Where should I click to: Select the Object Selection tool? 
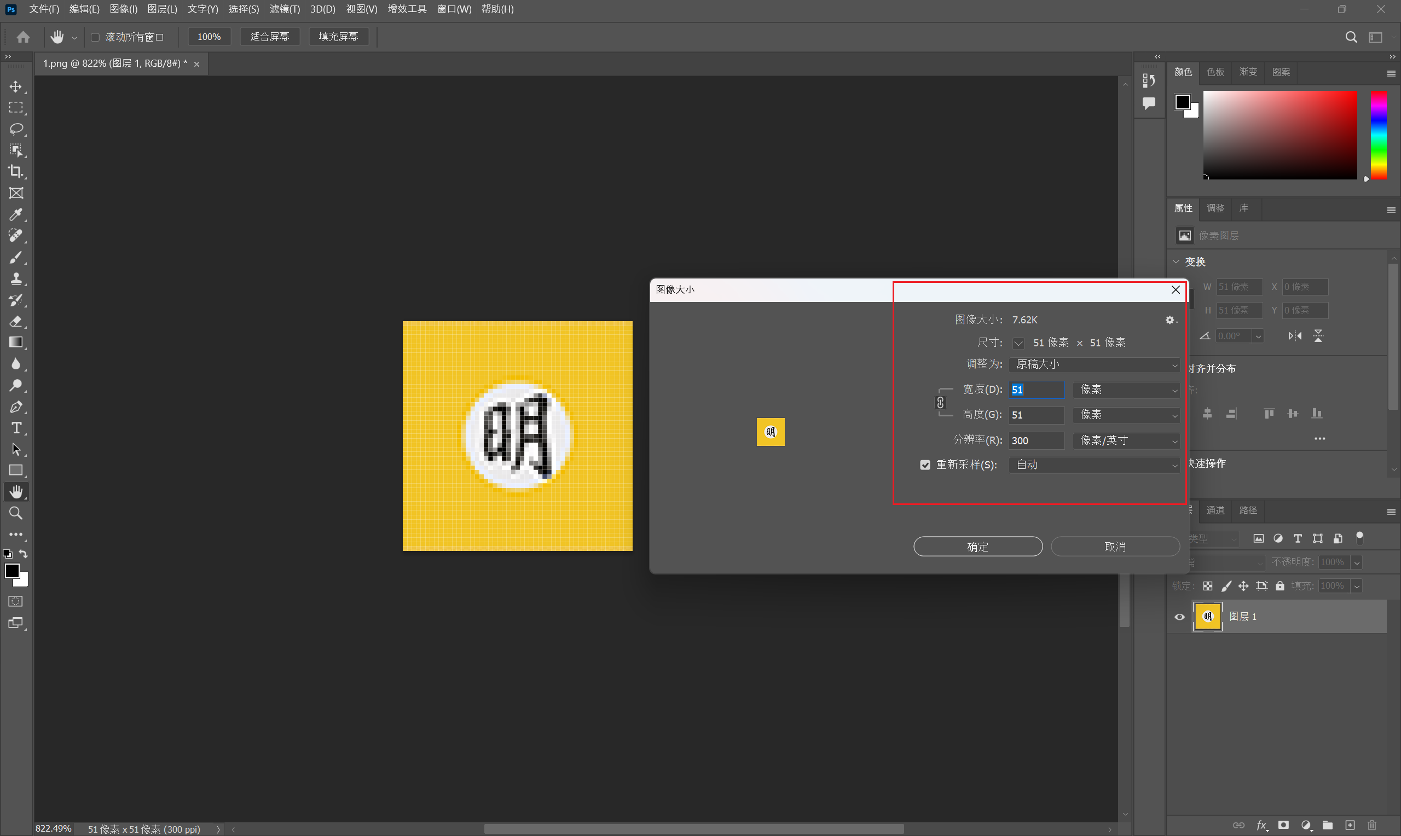[16, 150]
